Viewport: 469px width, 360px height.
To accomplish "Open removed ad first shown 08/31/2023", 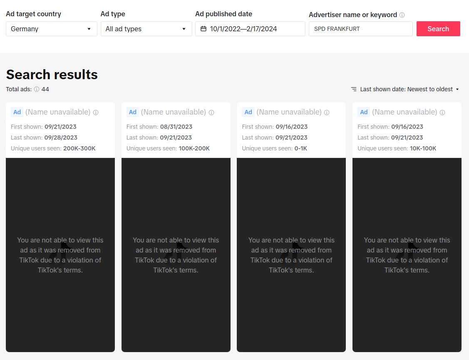I will (x=176, y=255).
